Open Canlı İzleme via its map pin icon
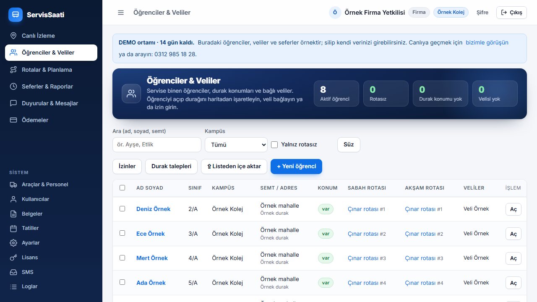Image resolution: width=537 pixels, height=302 pixels. [13, 36]
